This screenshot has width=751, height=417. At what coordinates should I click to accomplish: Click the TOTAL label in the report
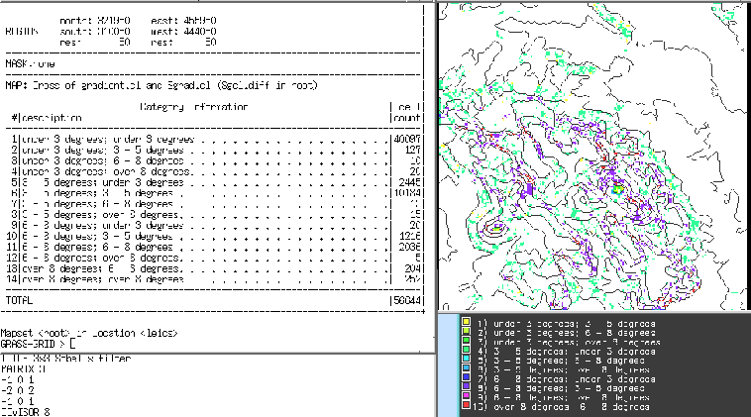(19, 301)
